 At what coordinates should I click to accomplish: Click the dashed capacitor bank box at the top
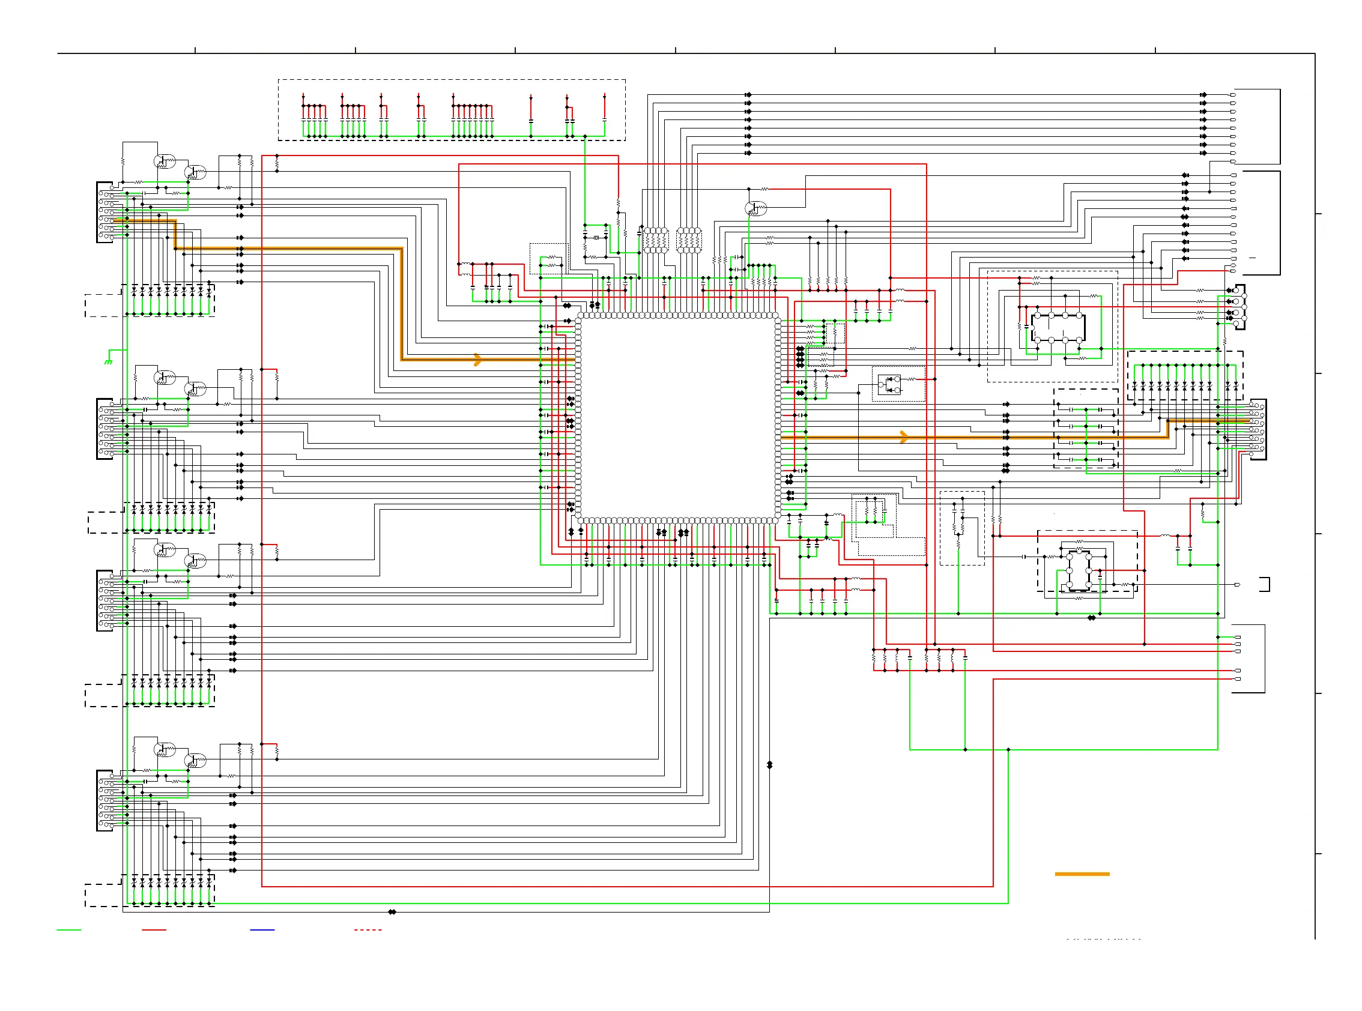451,110
